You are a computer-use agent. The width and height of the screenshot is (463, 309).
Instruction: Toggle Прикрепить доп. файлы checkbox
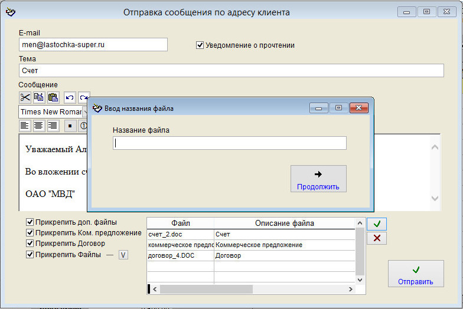(30, 222)
